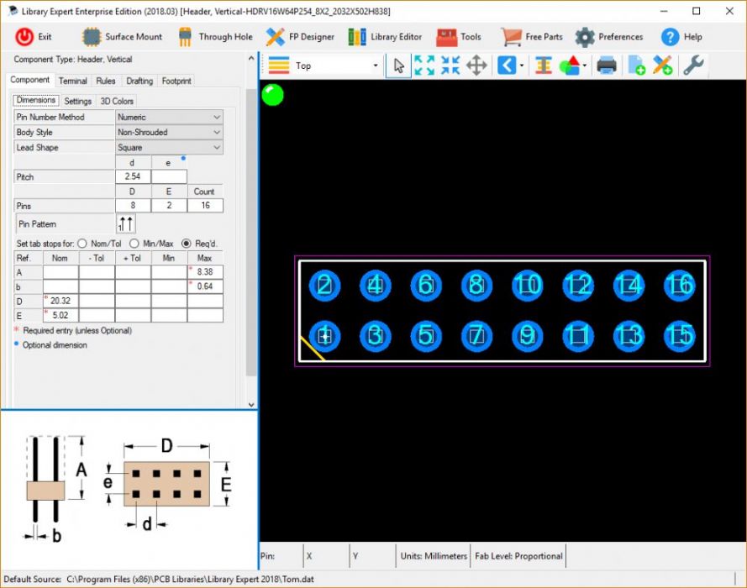The width and height of the screenshot is (747, 588).
Task: Choose the Req'd. tab stops radio button
Action: point(187,244)
